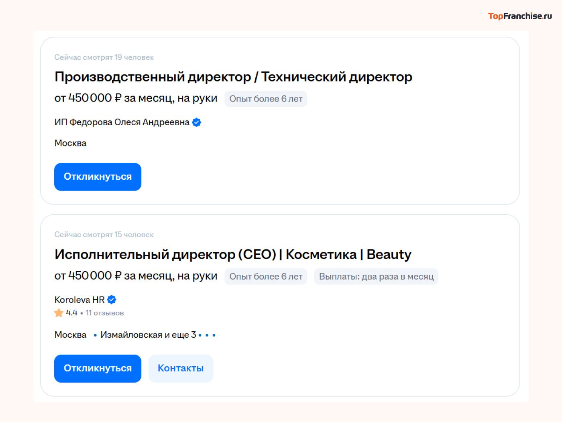Click Откликнуться on the first vacancy
Image resolution: width=562 pixels, height=422 pixels.
[98, 177]
